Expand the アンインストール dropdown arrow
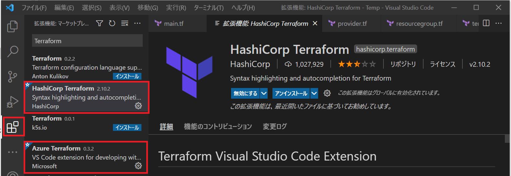 (x=314, y=93)
